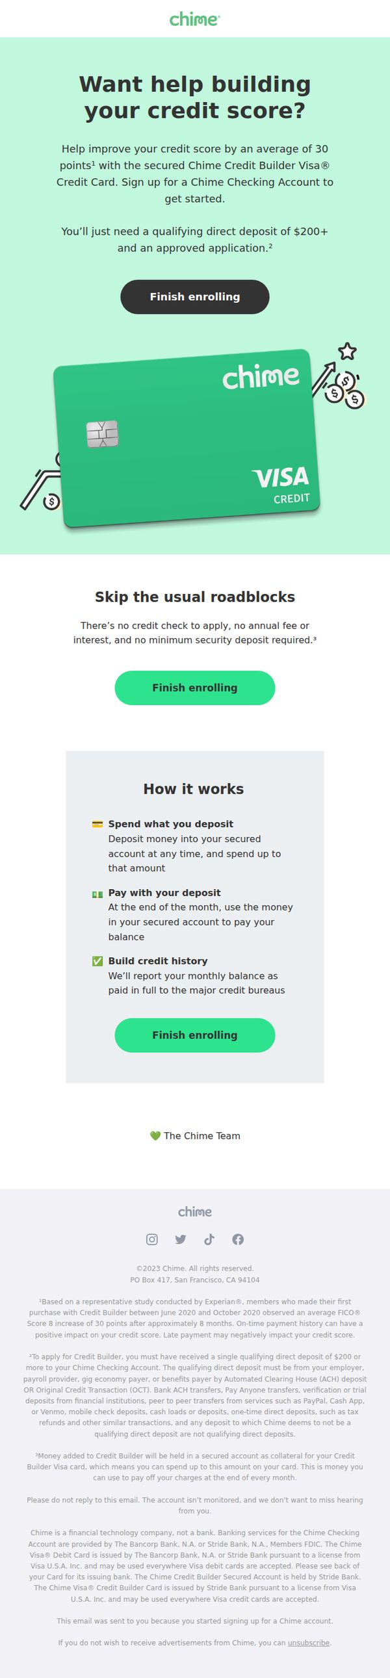
Task: Click the Chime logo at the top
Action: point(194,19)
